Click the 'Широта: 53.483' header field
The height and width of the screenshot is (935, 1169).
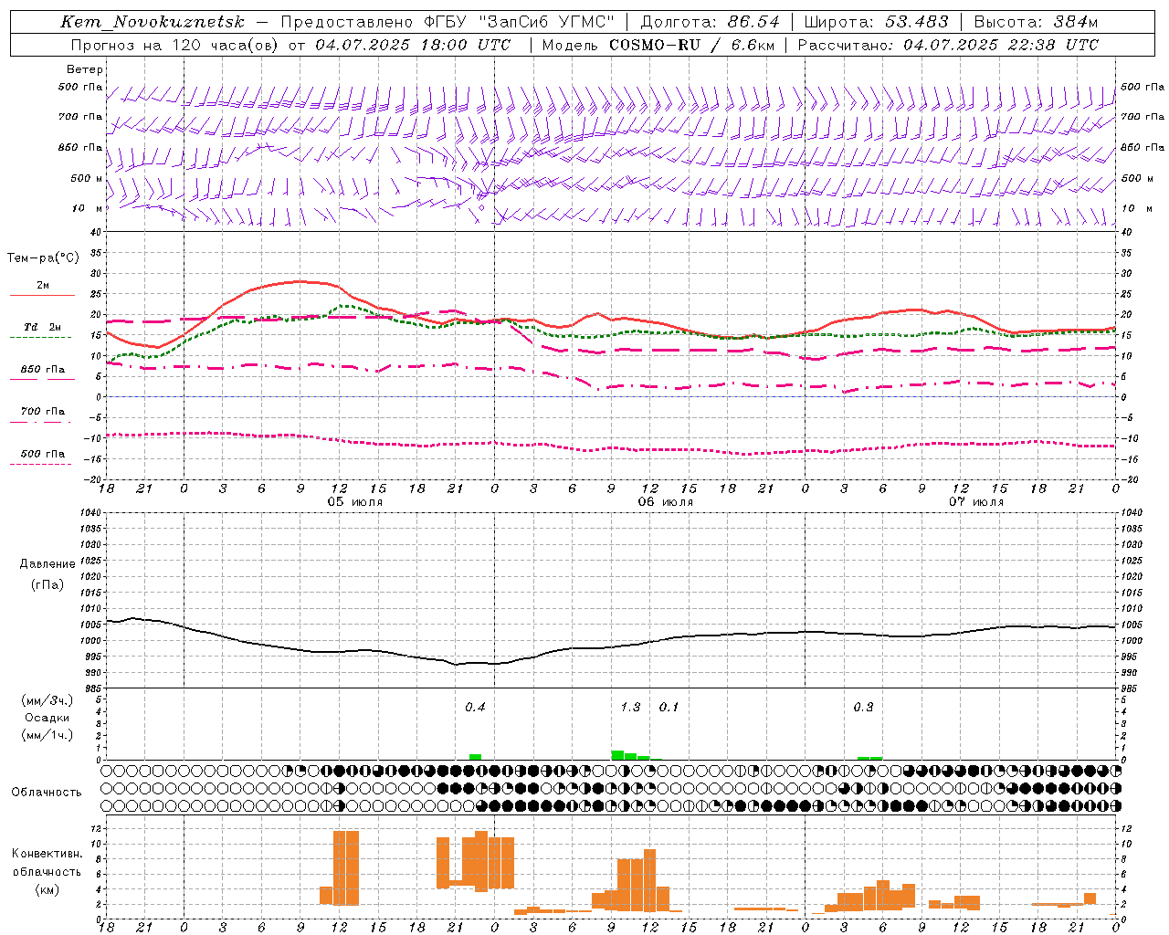[877, 22]
